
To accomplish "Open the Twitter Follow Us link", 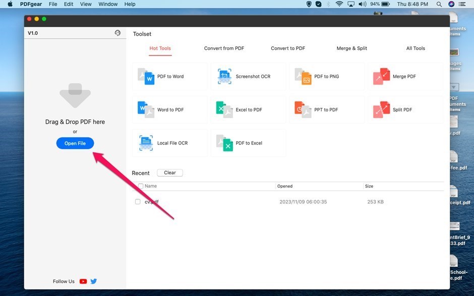I will tap(93, 281).
